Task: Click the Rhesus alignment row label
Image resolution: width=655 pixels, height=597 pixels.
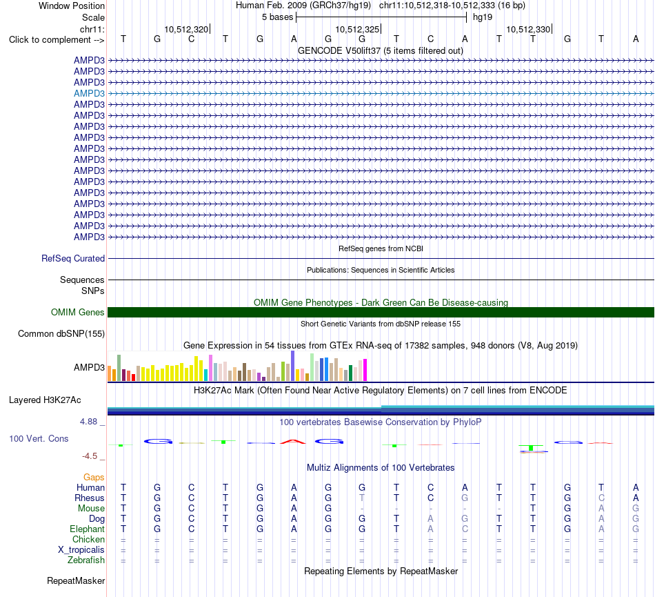Action: (x=90, y=498)
